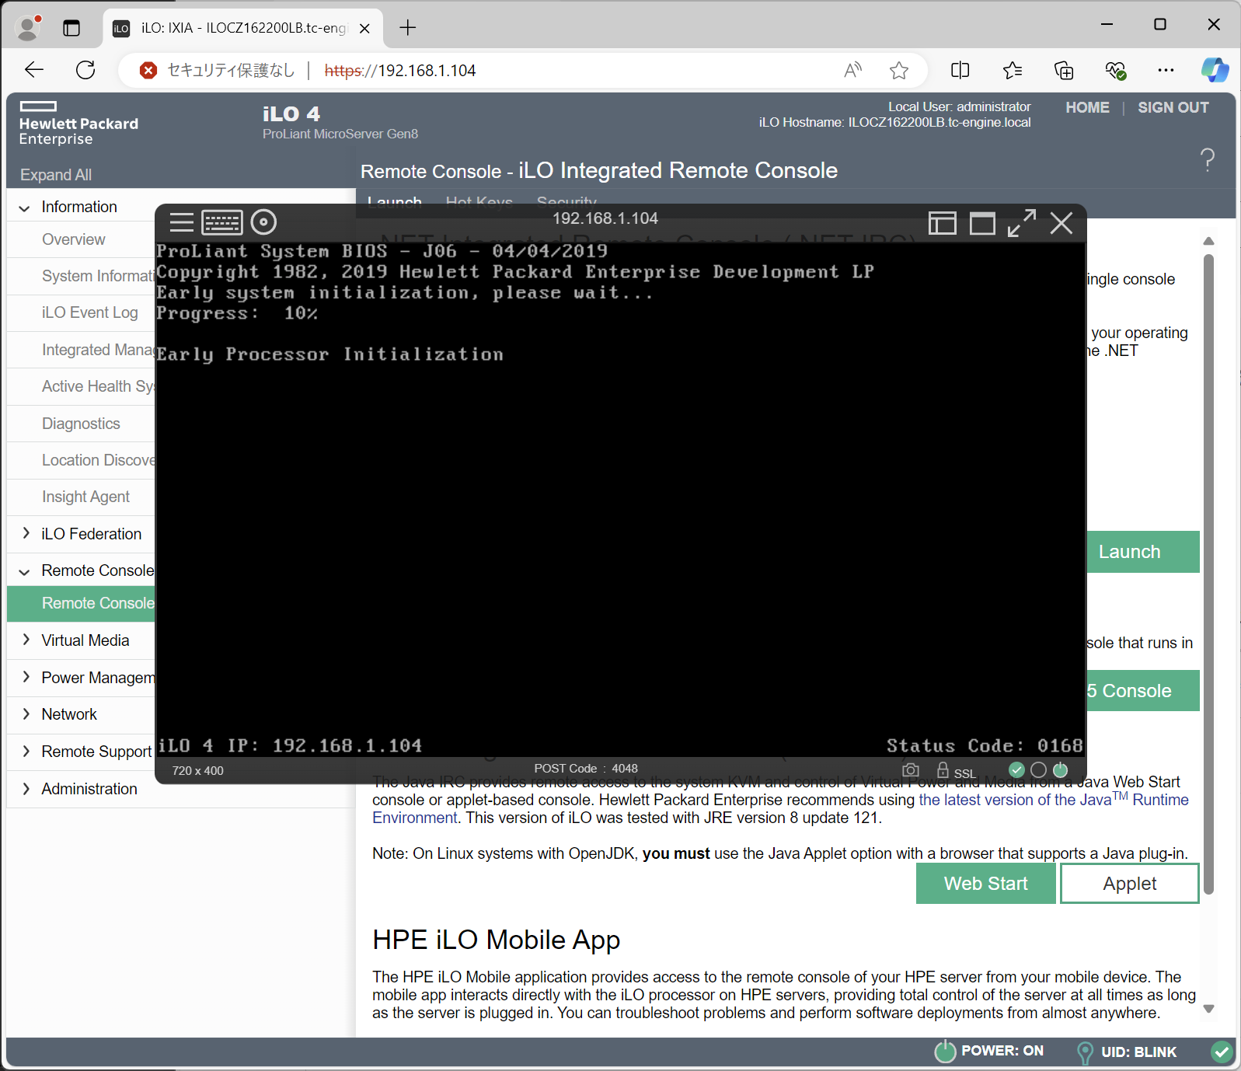Click the HTML5 Console button

[x=1142, y=691]
